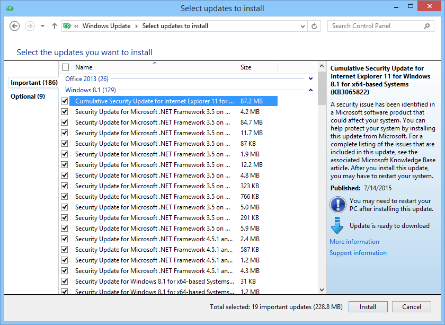Collapse the Windows 8.1 (129) group

click(311, 90)
